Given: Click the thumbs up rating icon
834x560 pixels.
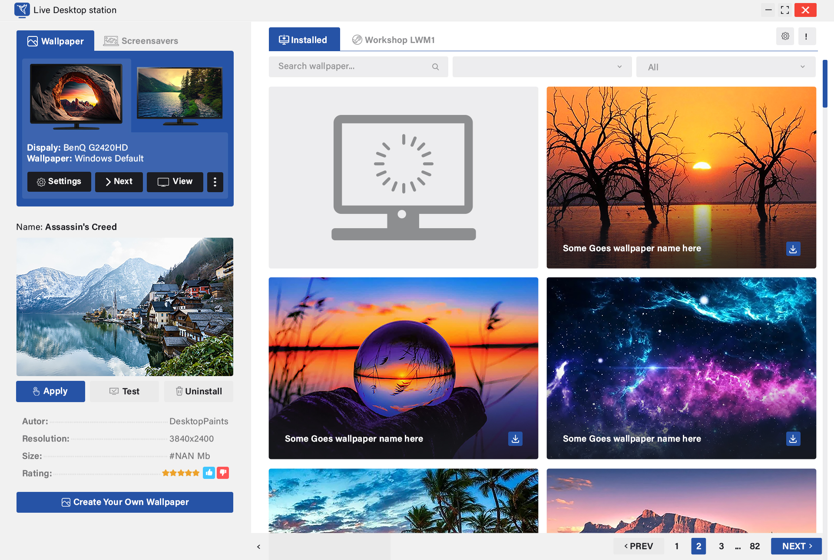Looking at the screenshot, I should point(209,473).
